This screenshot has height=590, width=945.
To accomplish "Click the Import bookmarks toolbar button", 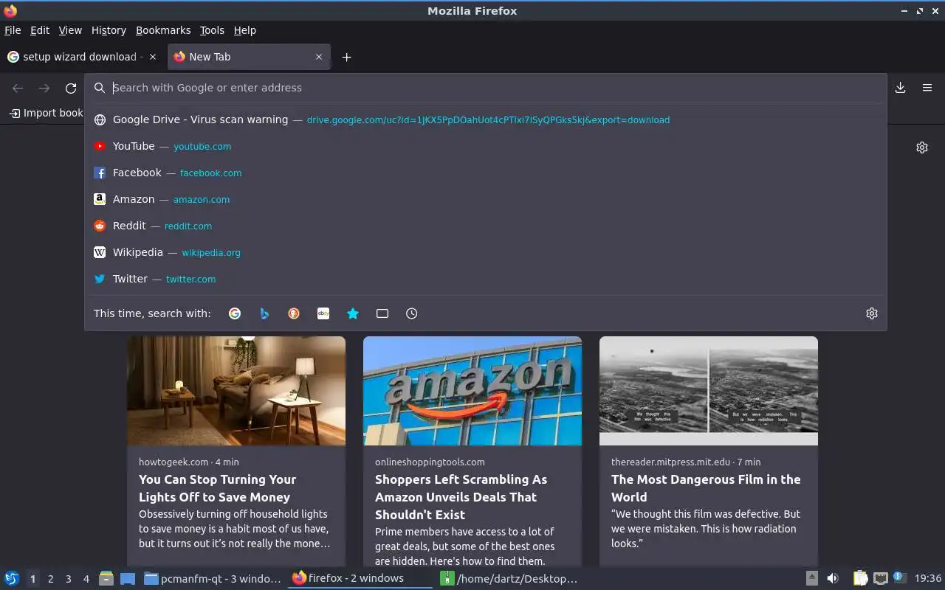I will pyautogui.click(x=46, y=113).
